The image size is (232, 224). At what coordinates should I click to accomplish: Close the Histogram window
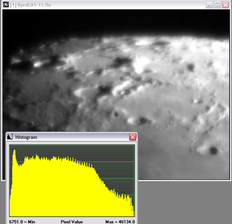click(133, 137)
